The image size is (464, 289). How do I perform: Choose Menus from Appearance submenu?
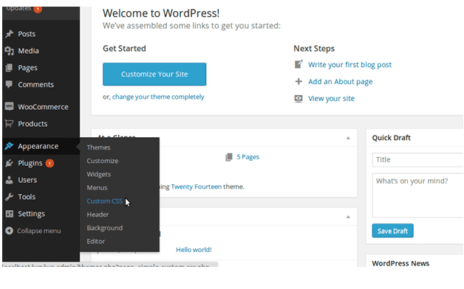pyautogui.click(x=97, y=188)
